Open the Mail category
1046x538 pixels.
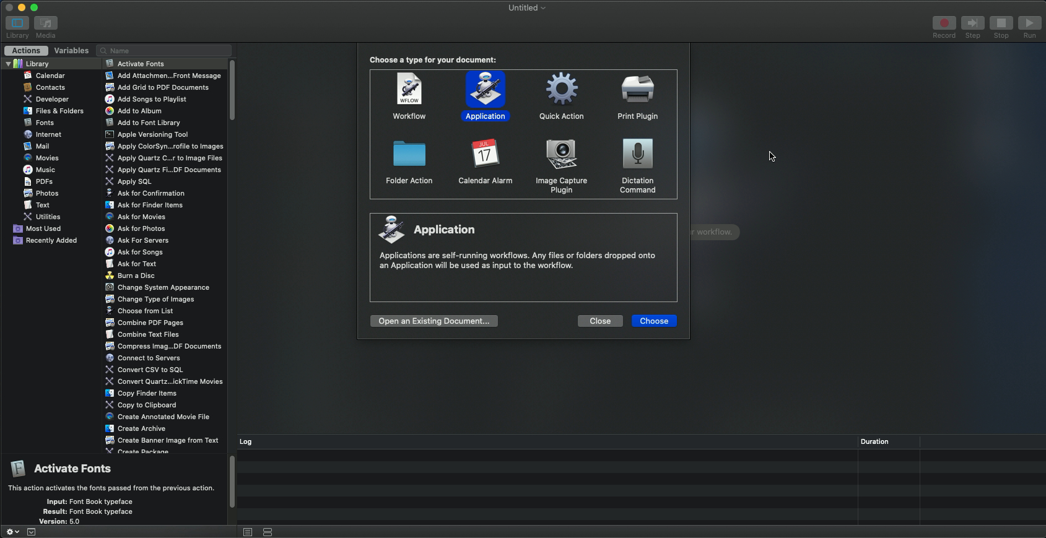pos(42,146)
